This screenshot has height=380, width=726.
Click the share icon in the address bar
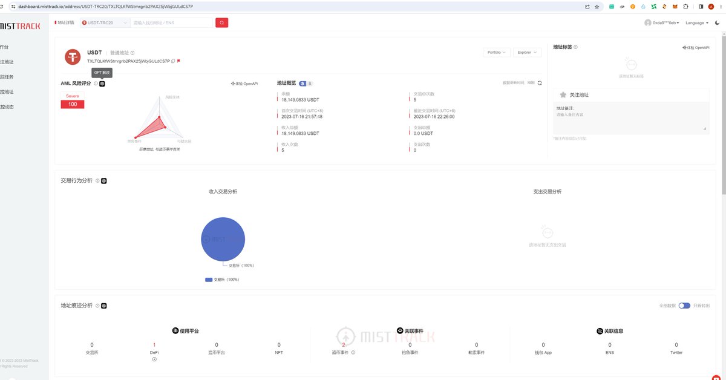point(587,6)
